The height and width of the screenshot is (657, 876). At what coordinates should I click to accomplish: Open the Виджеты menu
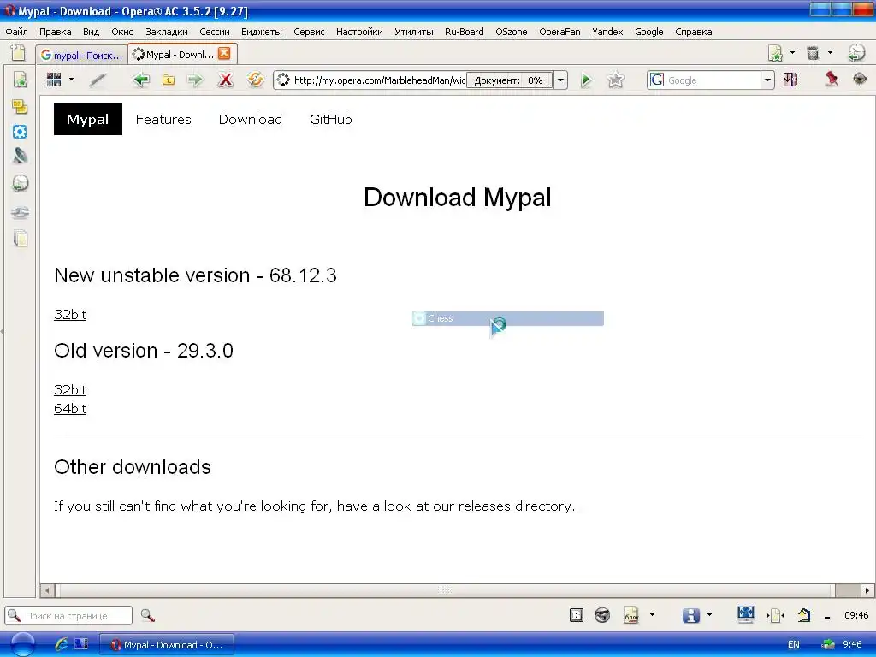point(262,32)
